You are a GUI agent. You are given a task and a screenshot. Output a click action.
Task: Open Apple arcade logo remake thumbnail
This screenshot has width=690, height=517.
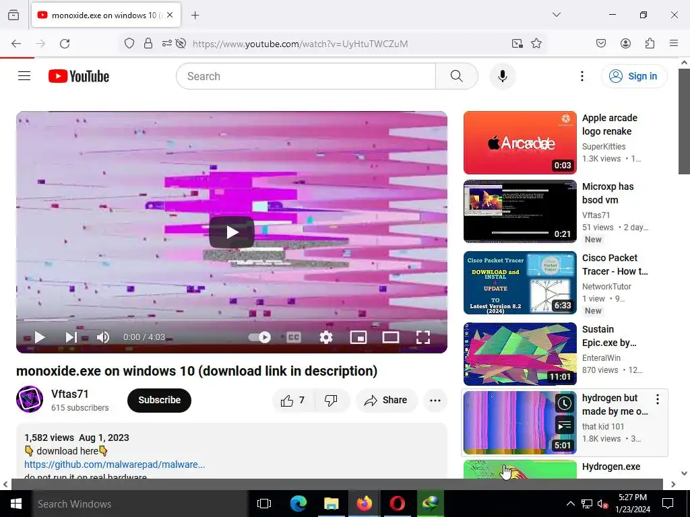coord(520,143)
